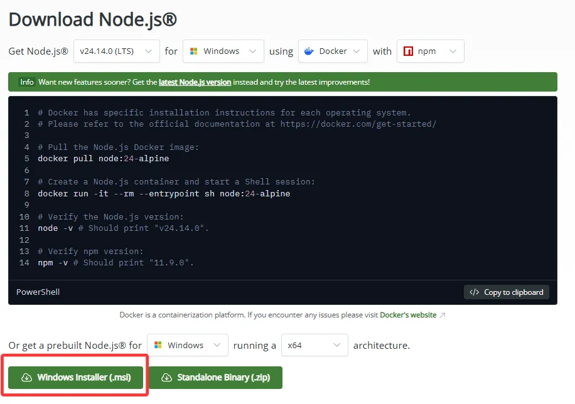Click the comment "# Pull the Node.js Docker image:"
Screen dimensions: 575x404
(x=118, y=147)
